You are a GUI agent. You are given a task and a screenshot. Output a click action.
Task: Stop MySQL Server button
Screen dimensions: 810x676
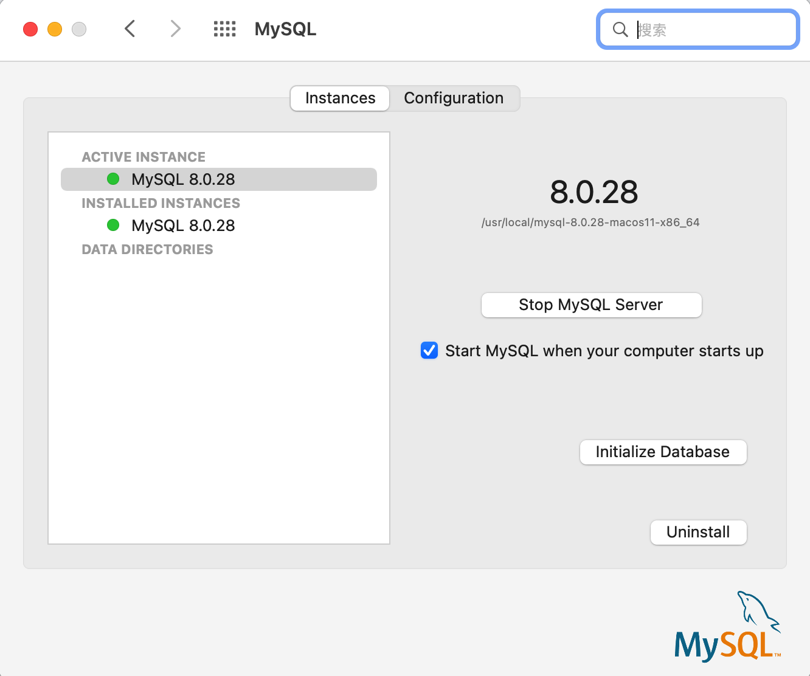point(591,305)
